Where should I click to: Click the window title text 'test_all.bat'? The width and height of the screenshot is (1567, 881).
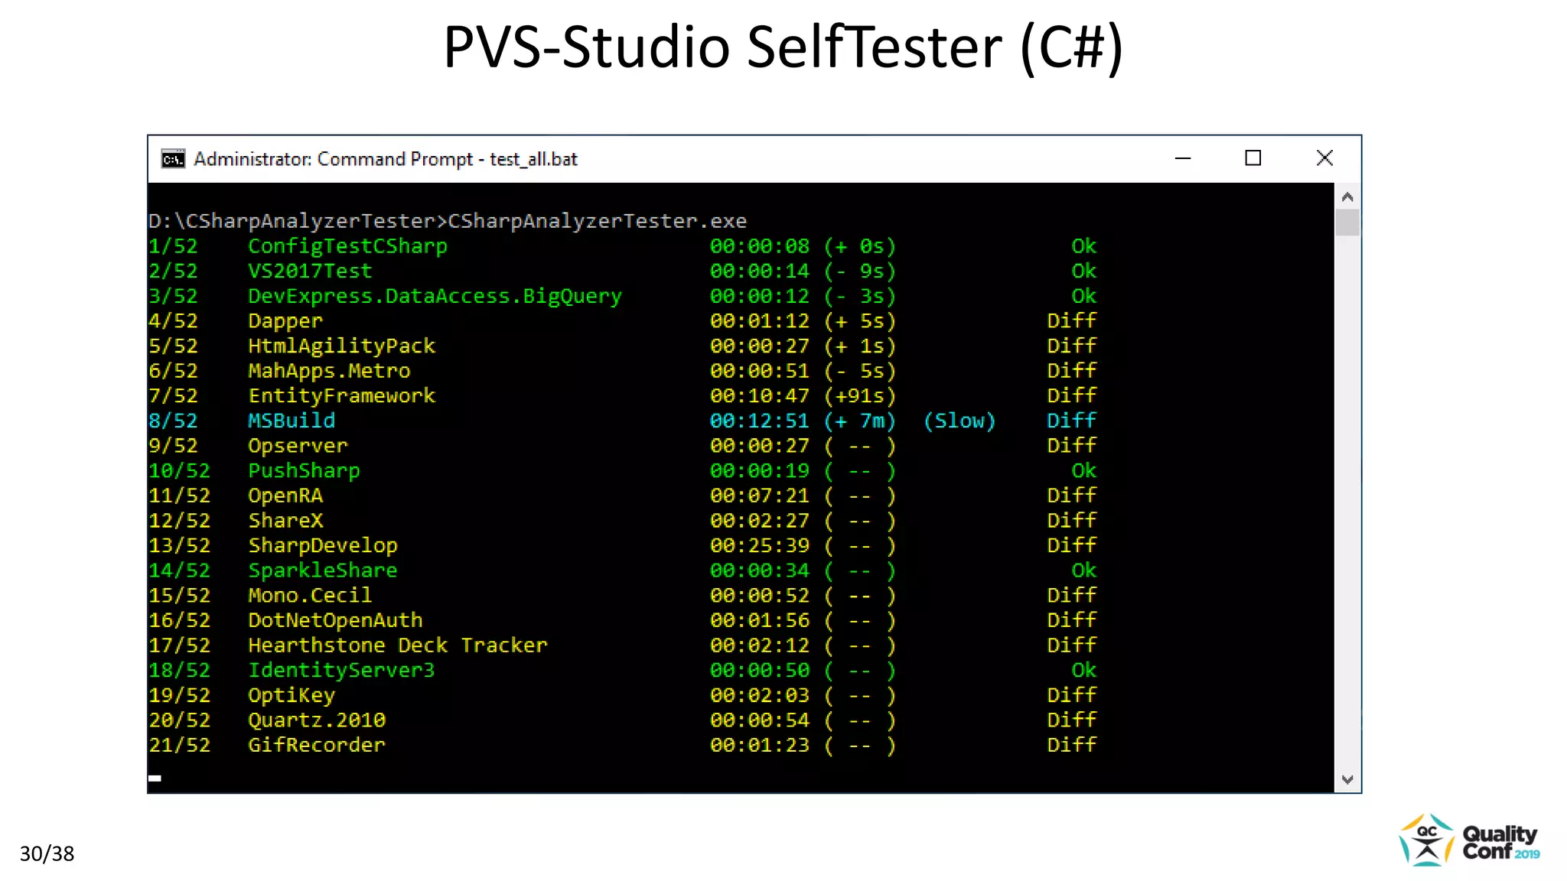coord(533,159)
